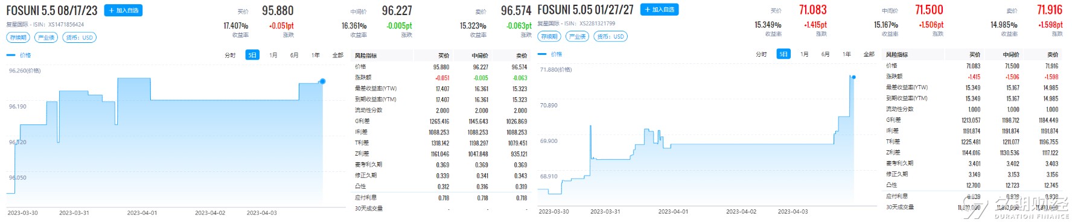Click header 卖价 value 96.574
1072x222 pixels.
(516, 11)
